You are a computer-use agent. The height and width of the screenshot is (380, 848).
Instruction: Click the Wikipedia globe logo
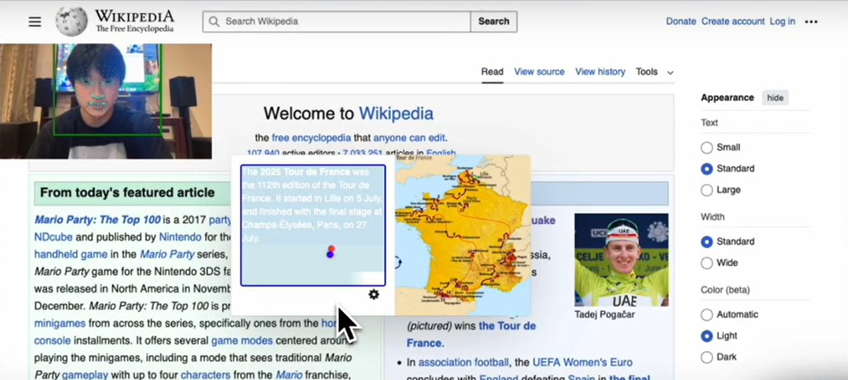click(x=71, y=21)
